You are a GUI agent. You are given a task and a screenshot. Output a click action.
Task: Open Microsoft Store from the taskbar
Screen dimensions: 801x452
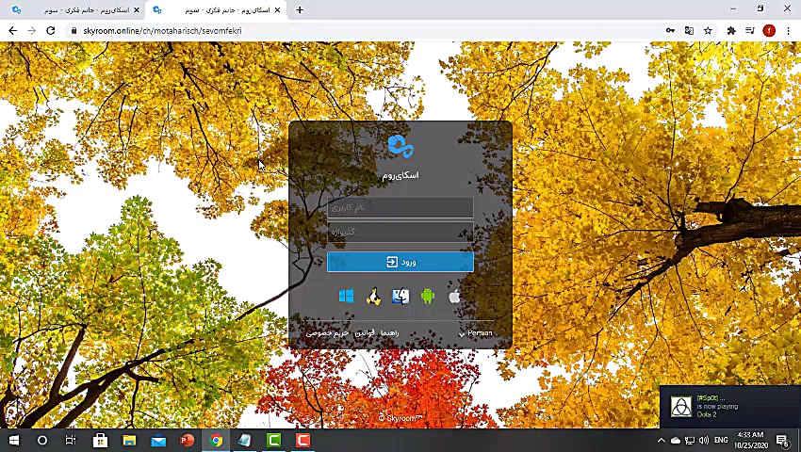pyautogui.click(x=100, y=441)
